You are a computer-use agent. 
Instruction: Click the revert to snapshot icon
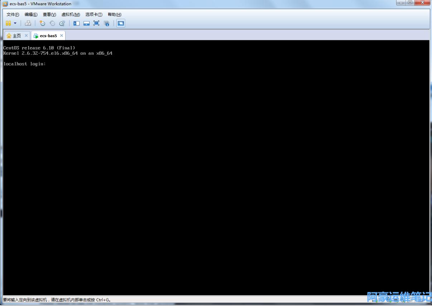coord(52,23)
